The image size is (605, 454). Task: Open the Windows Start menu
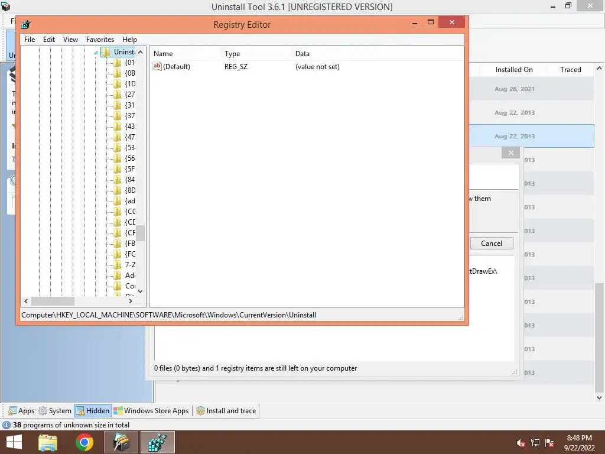pos(14,442)
